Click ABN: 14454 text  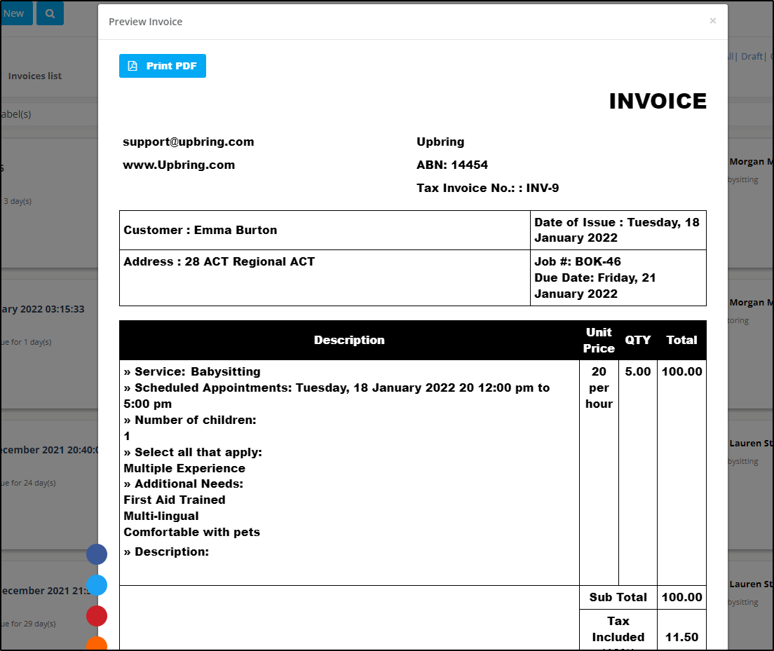(452, 165)
